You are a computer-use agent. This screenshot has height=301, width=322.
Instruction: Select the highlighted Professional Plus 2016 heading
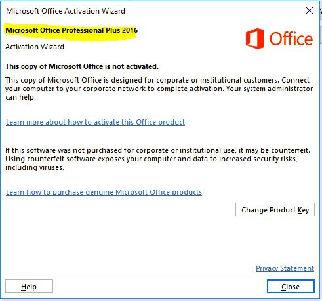pyautogui.click(x=71, y=30)
